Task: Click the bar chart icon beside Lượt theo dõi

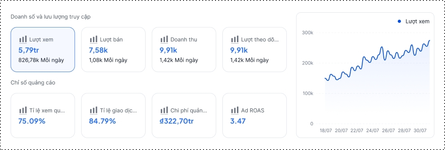Action: pos(235,39)
